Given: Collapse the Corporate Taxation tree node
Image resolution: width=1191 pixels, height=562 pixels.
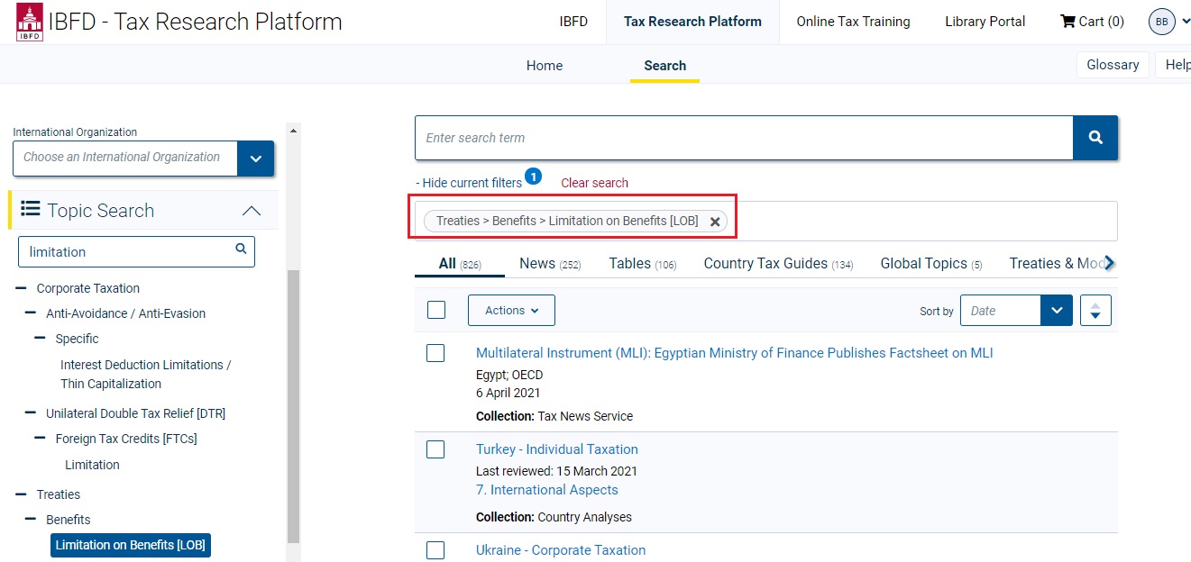Looking at the screenshot, I should pyautogui.click(x=21, y=288).
